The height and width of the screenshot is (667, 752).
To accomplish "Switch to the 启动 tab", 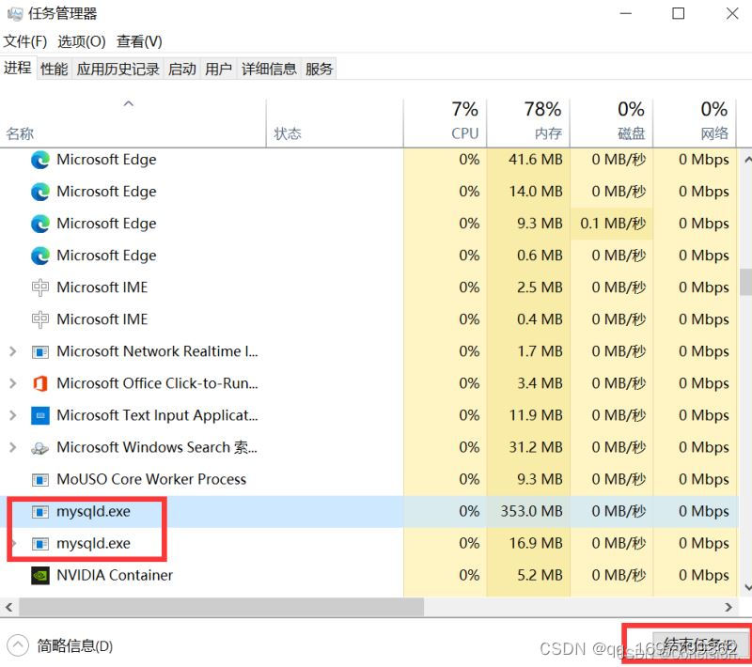I will click(x=181, y=69).
